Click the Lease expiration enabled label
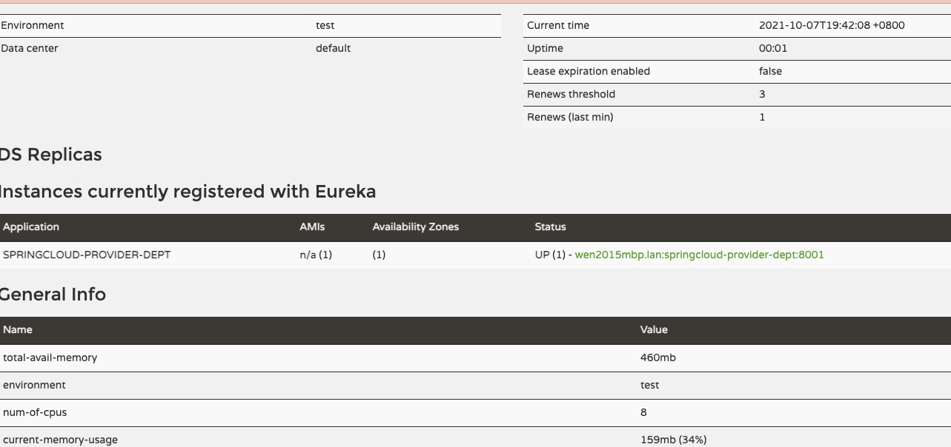951x447 pixels. [588, 71]
